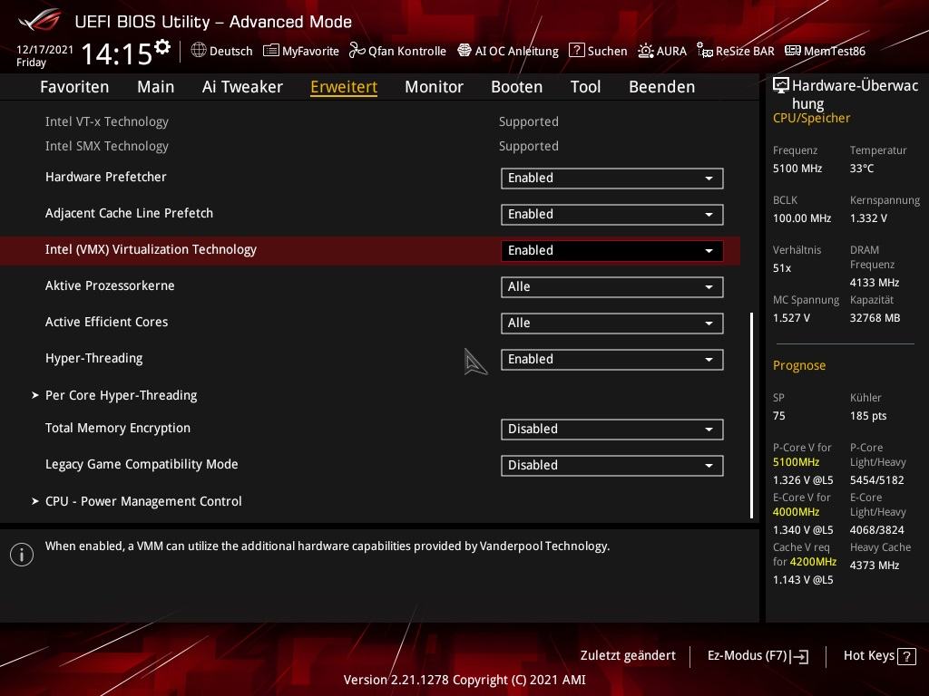The image size is (929, 696).
Task: Click the 4373 MHz Heavy Cache value
Action: pos(875,565)
